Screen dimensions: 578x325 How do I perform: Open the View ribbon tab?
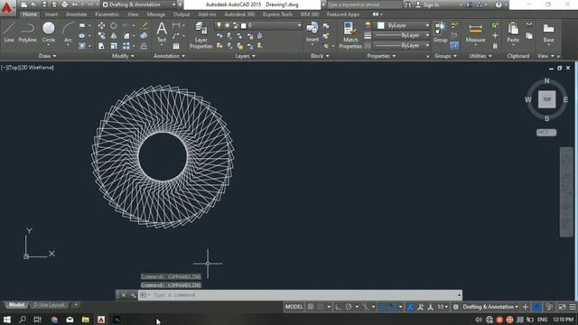click(133, 14)
